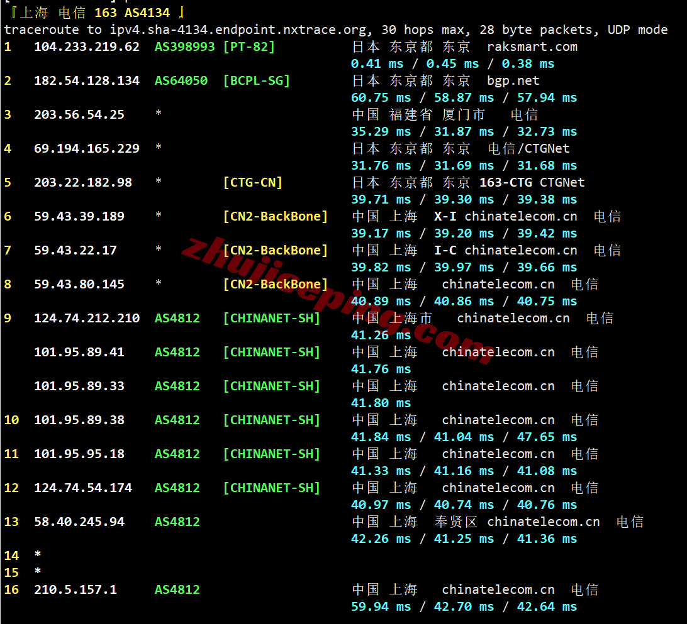687x624 pixels.
Task: Click the 40.75 ms latency value
Action: click(547, 302)
